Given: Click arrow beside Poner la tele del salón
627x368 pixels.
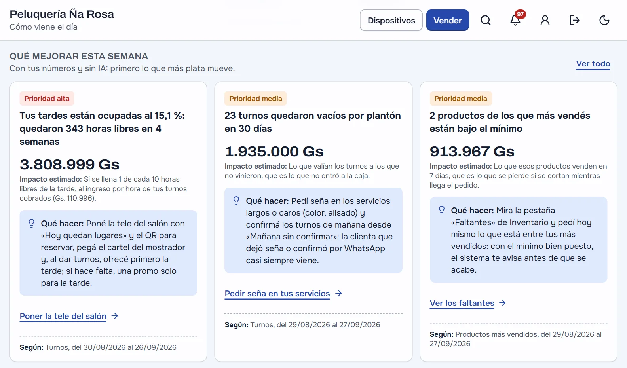Looking at the screenshot, I should (115, 316).
